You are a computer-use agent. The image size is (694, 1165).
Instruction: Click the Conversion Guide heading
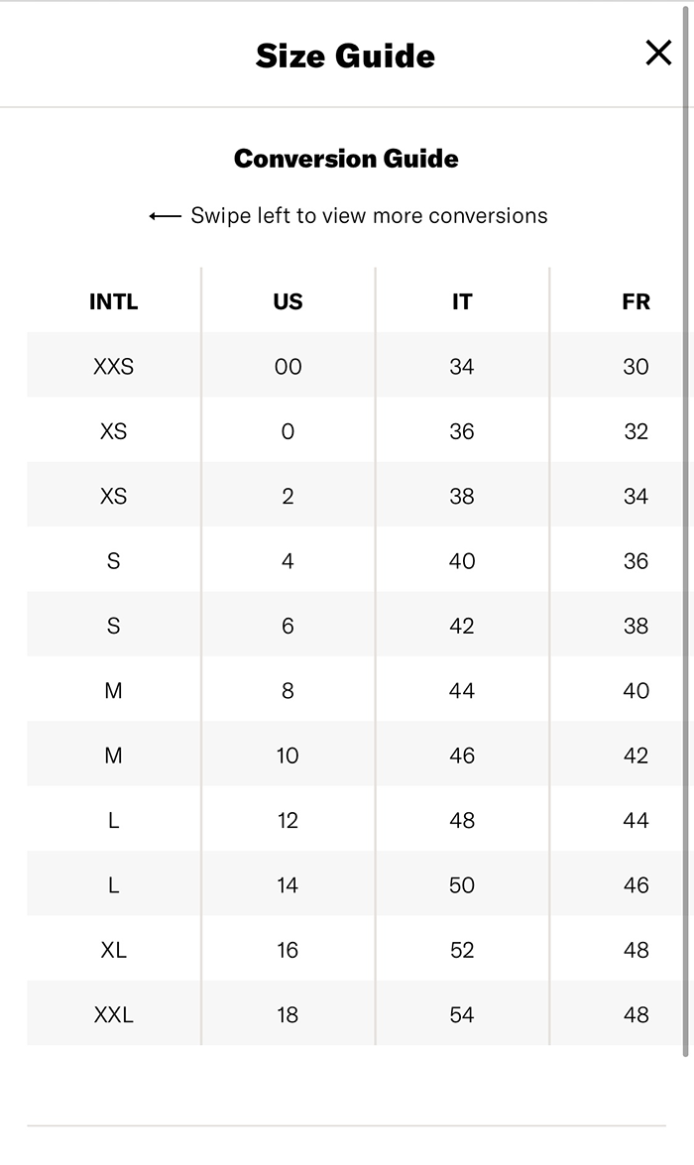click(x=346, y=159)
